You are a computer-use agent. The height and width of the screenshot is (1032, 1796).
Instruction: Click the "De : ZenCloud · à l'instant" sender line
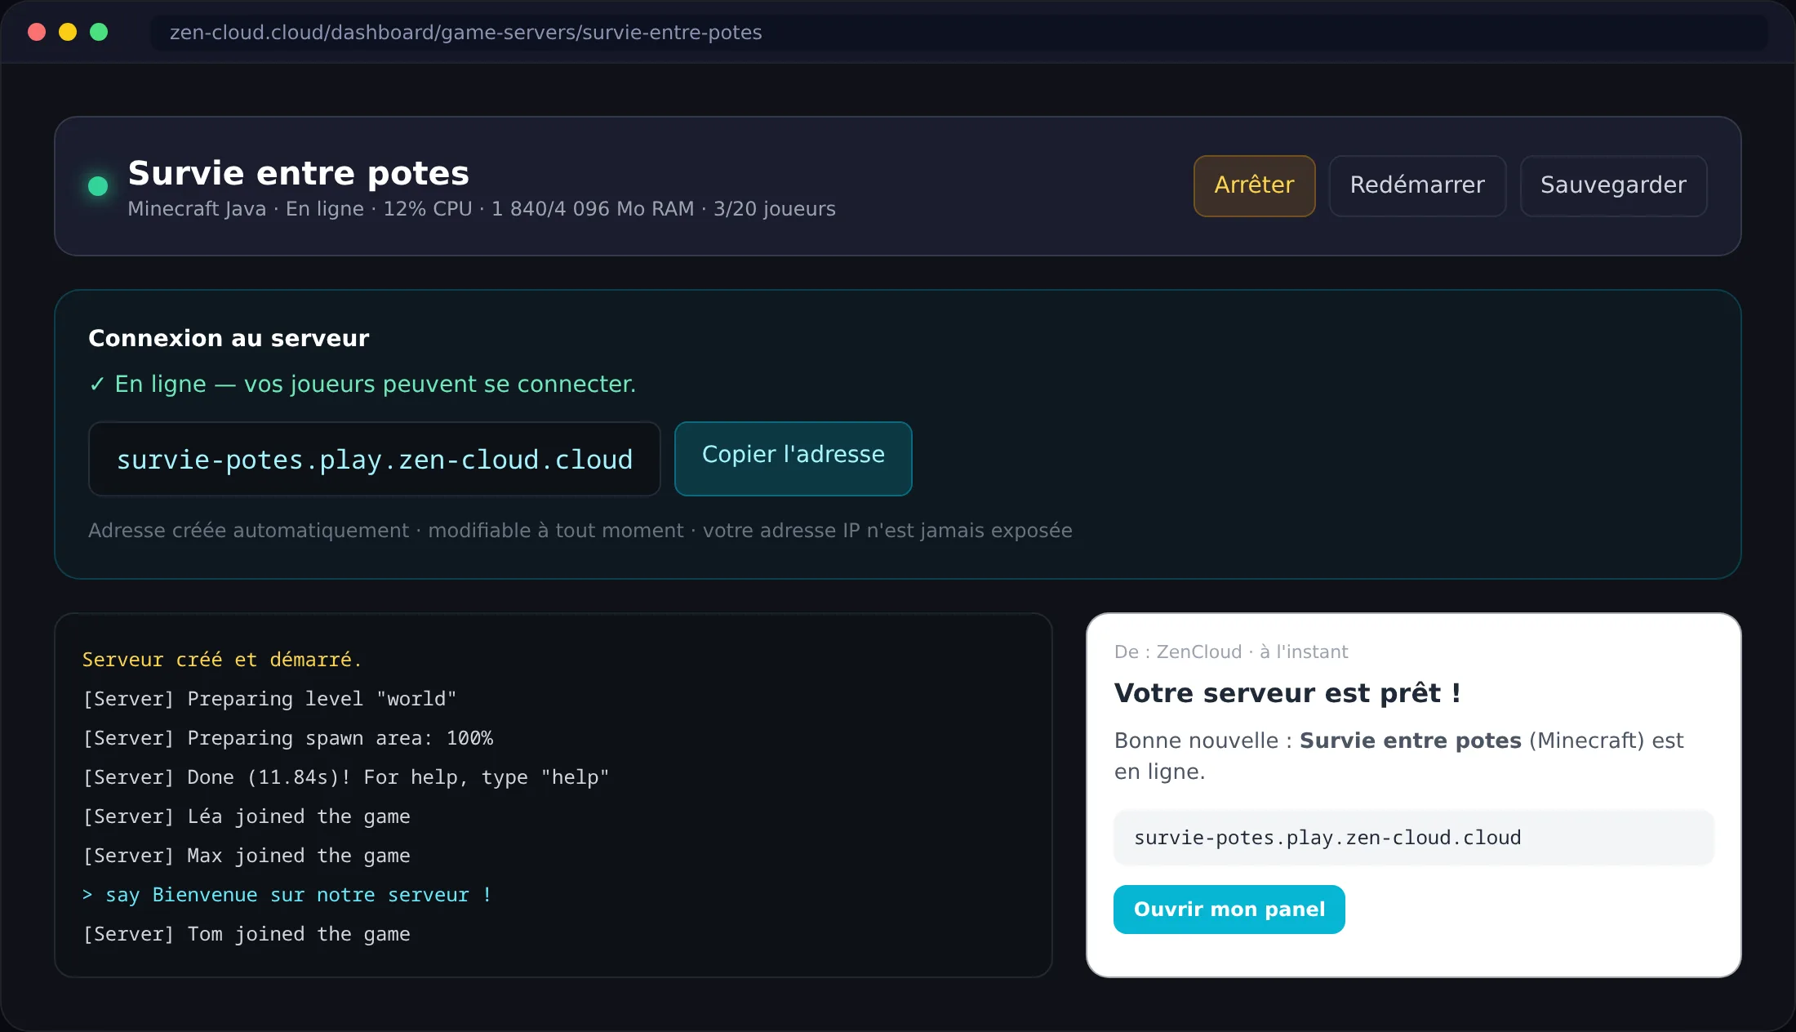(1231, 652)
